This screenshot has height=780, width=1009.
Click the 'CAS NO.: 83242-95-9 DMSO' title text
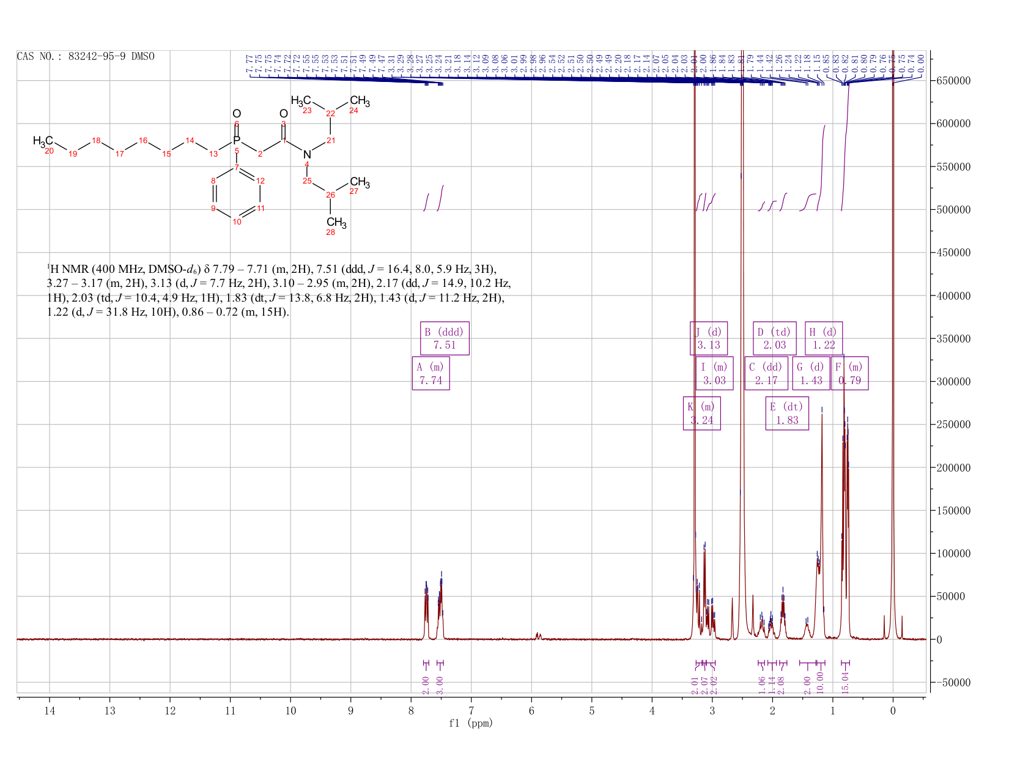pyautogui.click(x=86, y=56)
